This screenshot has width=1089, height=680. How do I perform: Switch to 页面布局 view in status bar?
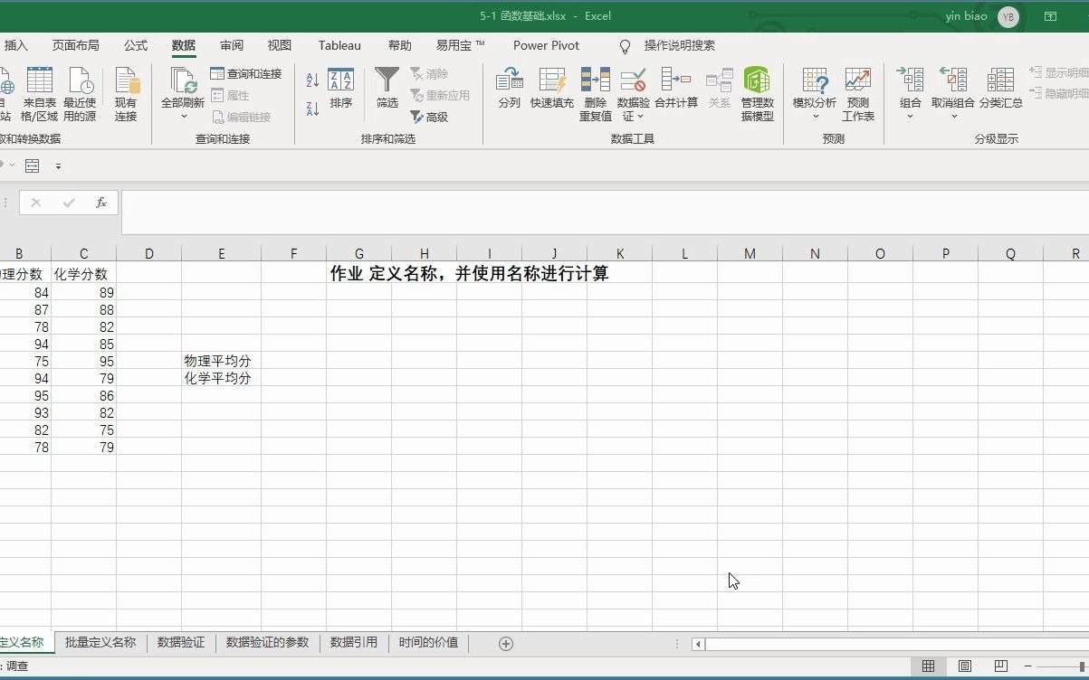tap(963, 666)
